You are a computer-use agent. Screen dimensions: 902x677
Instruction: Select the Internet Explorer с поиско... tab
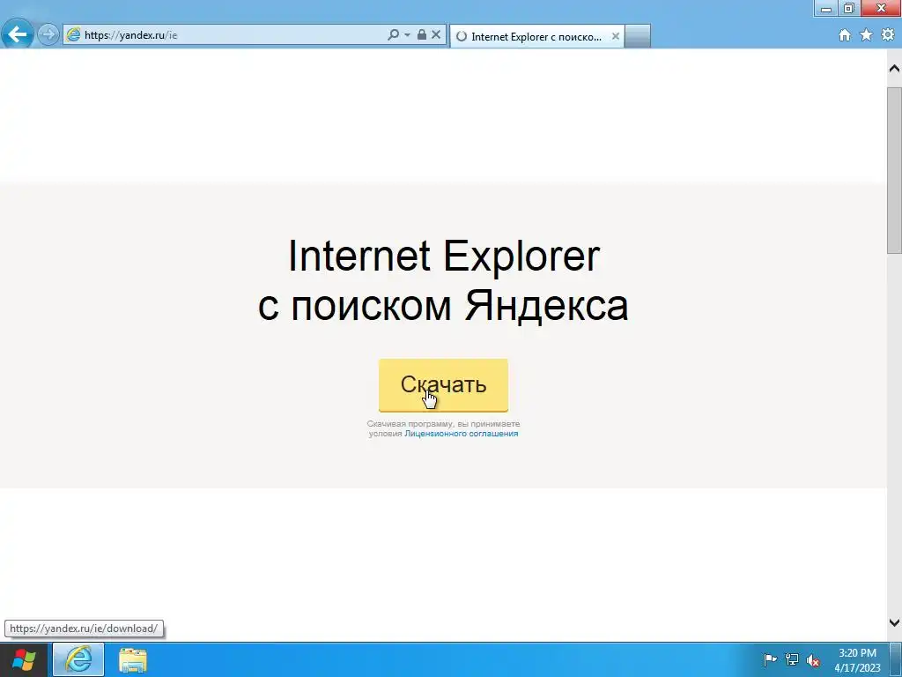pos(537,36)
